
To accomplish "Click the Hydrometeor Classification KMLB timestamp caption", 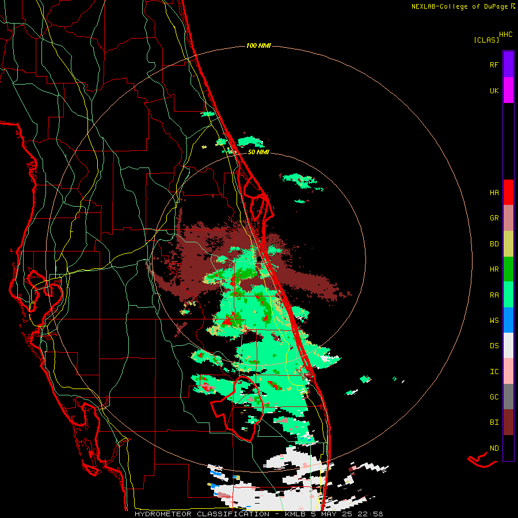I will 258,514.
